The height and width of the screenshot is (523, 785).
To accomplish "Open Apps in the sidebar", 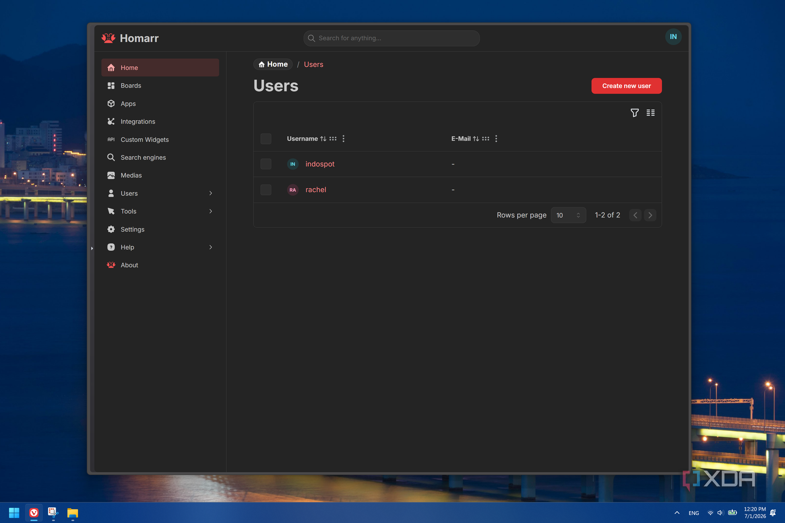I will coord(160,104).
